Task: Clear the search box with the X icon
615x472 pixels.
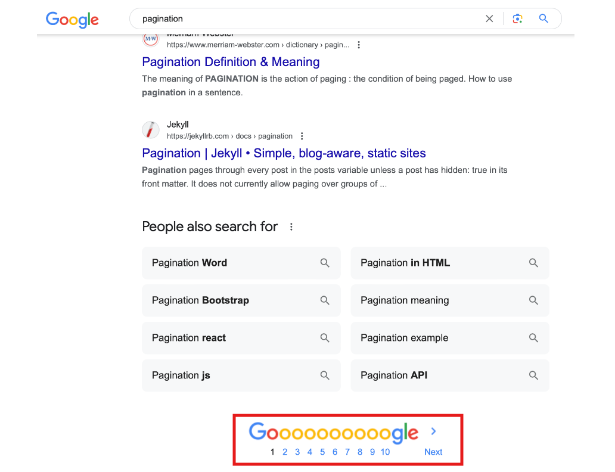Action: pos(489,18)
